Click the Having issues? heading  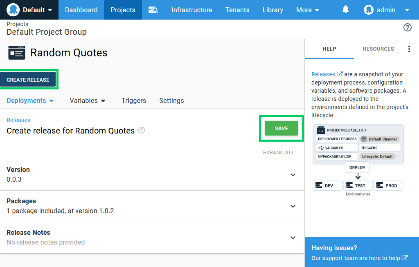[334, 248]
